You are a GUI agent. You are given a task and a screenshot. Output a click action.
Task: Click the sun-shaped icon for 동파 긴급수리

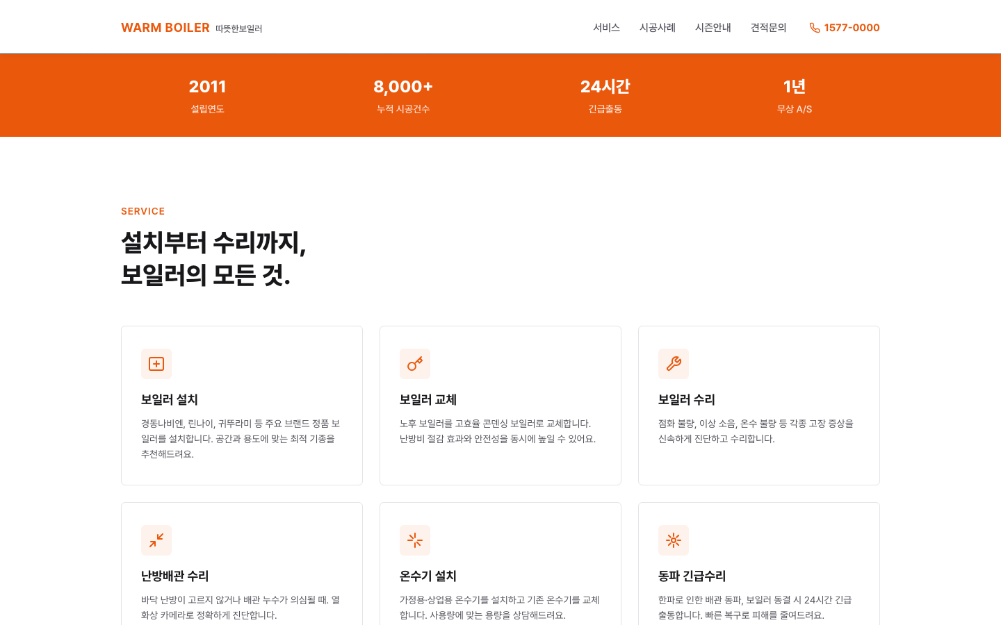point(674,540)
